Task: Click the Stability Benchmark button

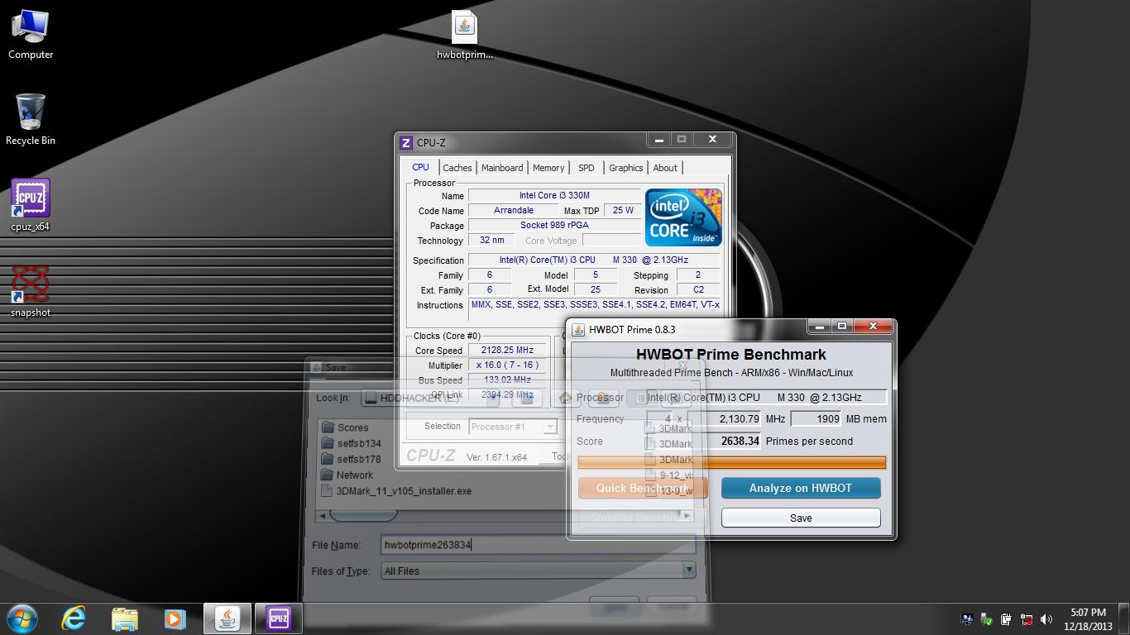Action: click(x=643, y=518)
